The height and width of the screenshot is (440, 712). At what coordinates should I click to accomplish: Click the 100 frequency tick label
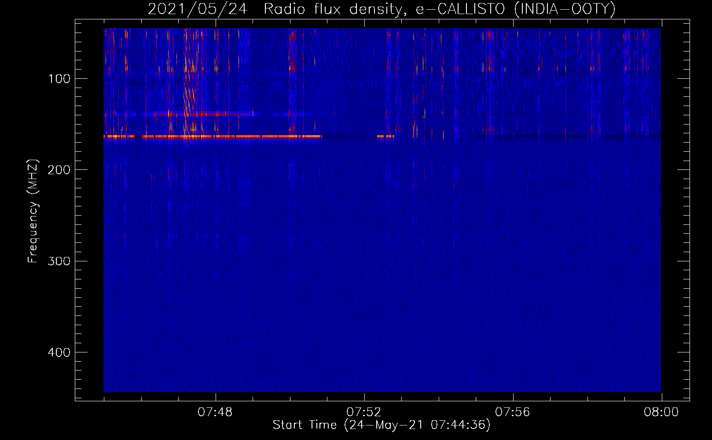[x=59, y=79]
